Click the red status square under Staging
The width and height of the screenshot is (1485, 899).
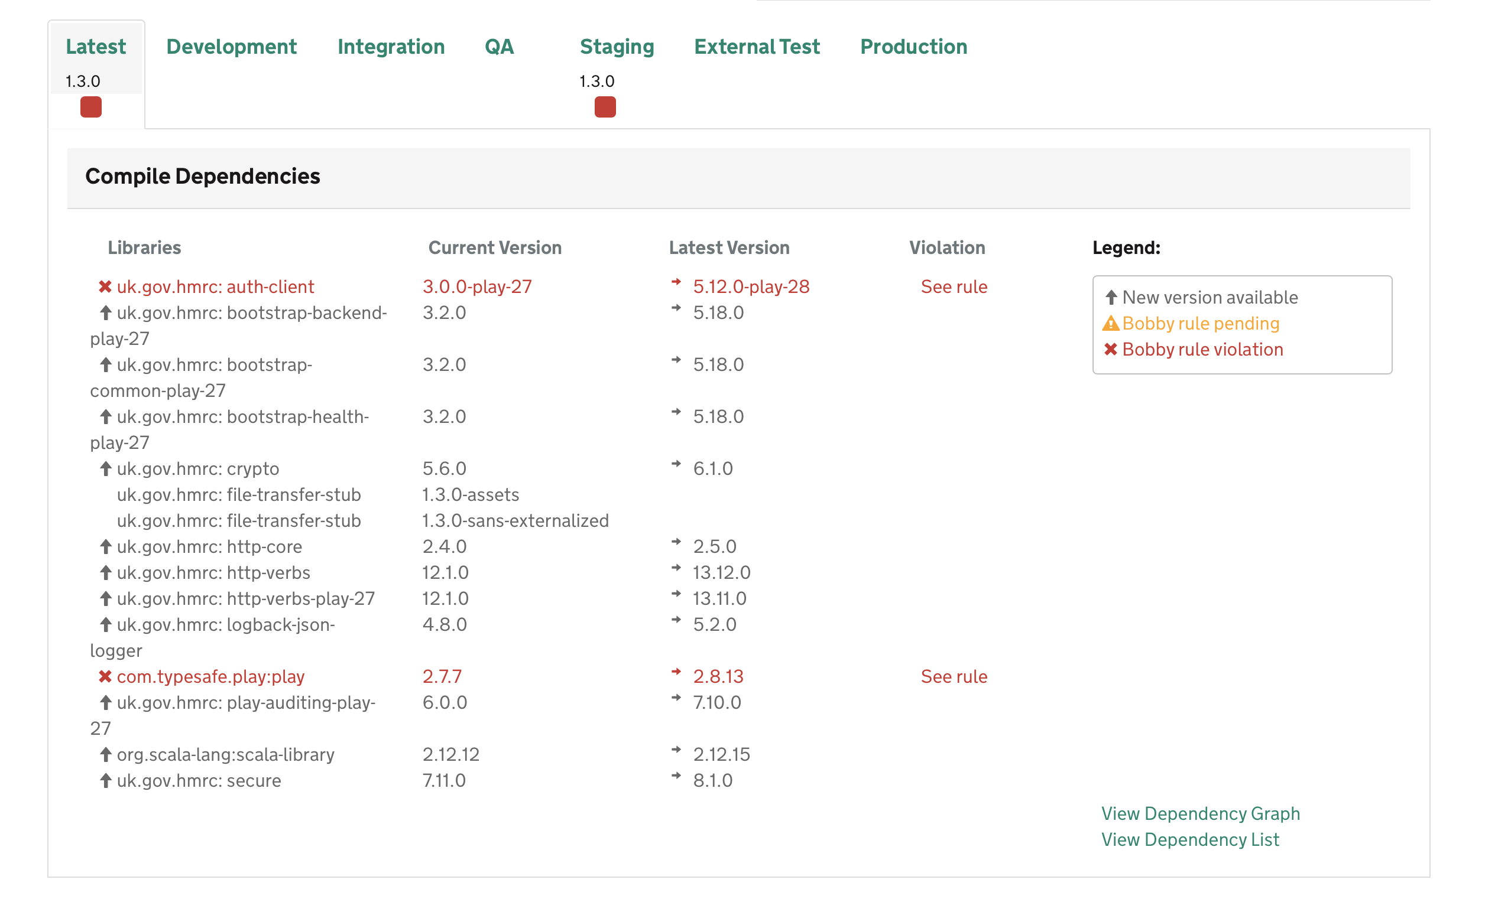(605, 106)
